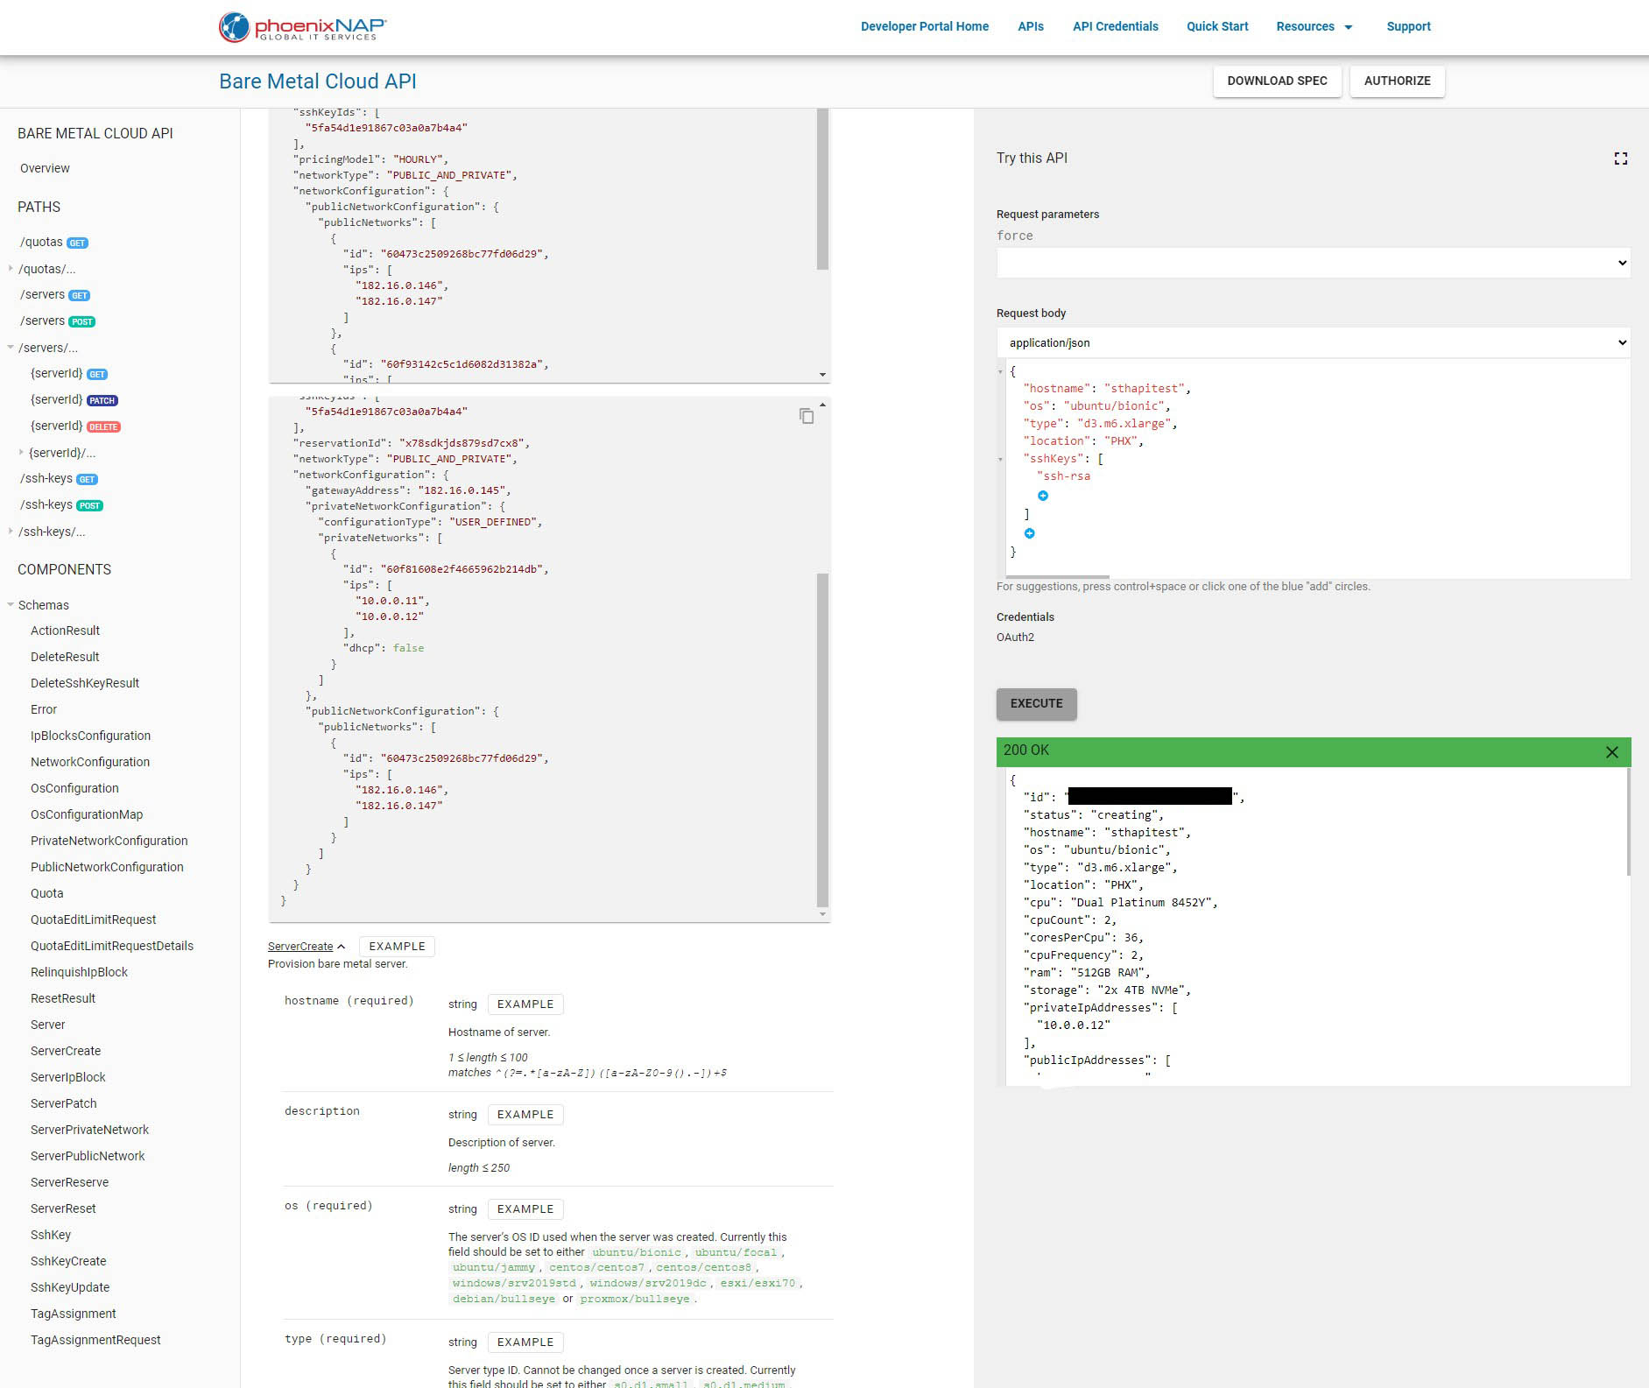Expand Try this API to fullscreen

click(1621, 159)
